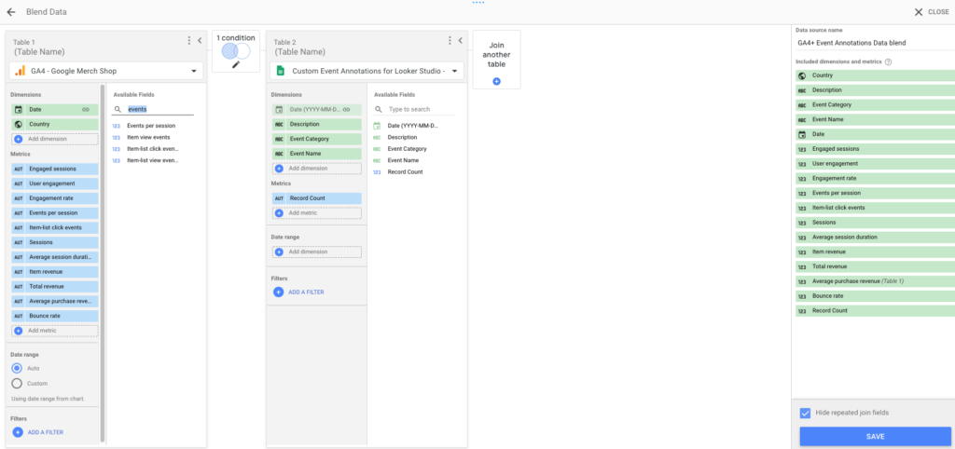The image size is (955, 449).
Task: Toggle Hide repeated join fields checkbox
Action: [x=805, y=413]
